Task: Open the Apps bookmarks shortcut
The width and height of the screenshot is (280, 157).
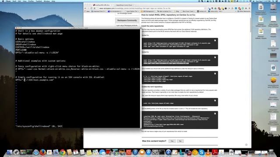Action: [x=87, y=11]
